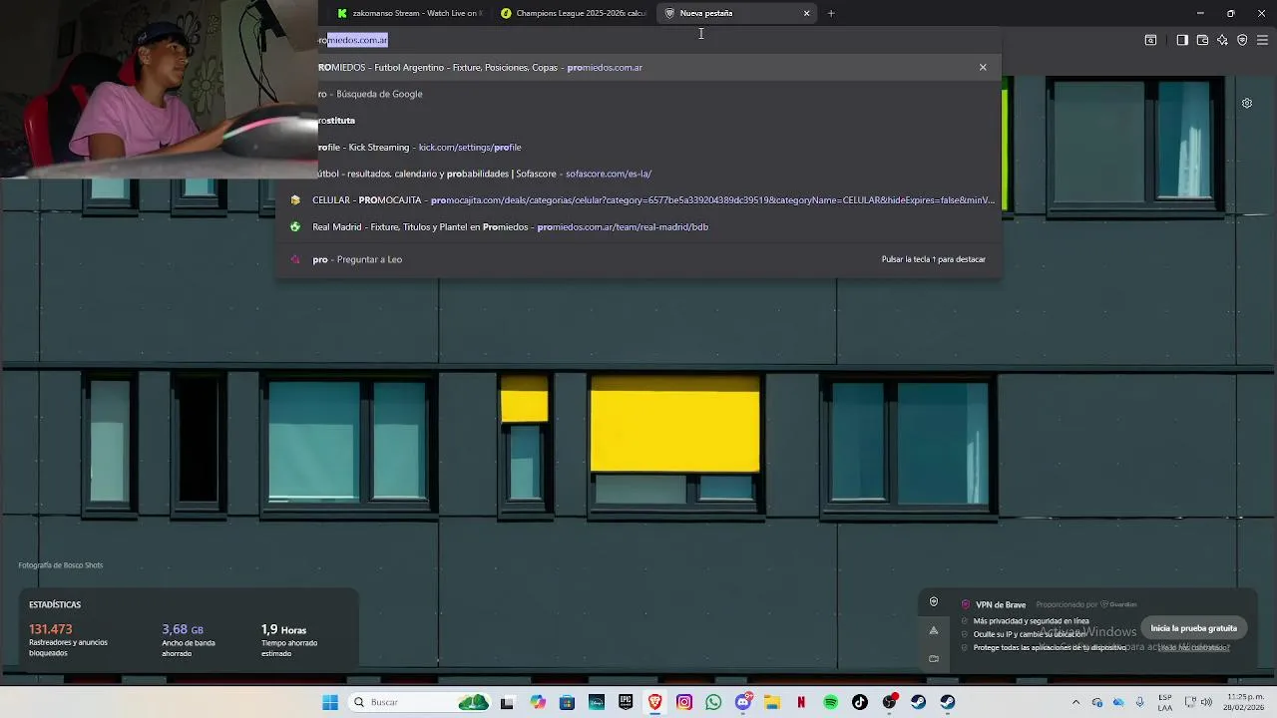Switch to the zakomanso Stream tab
Screen dimensions: 1277x718
tap(410, 13)
